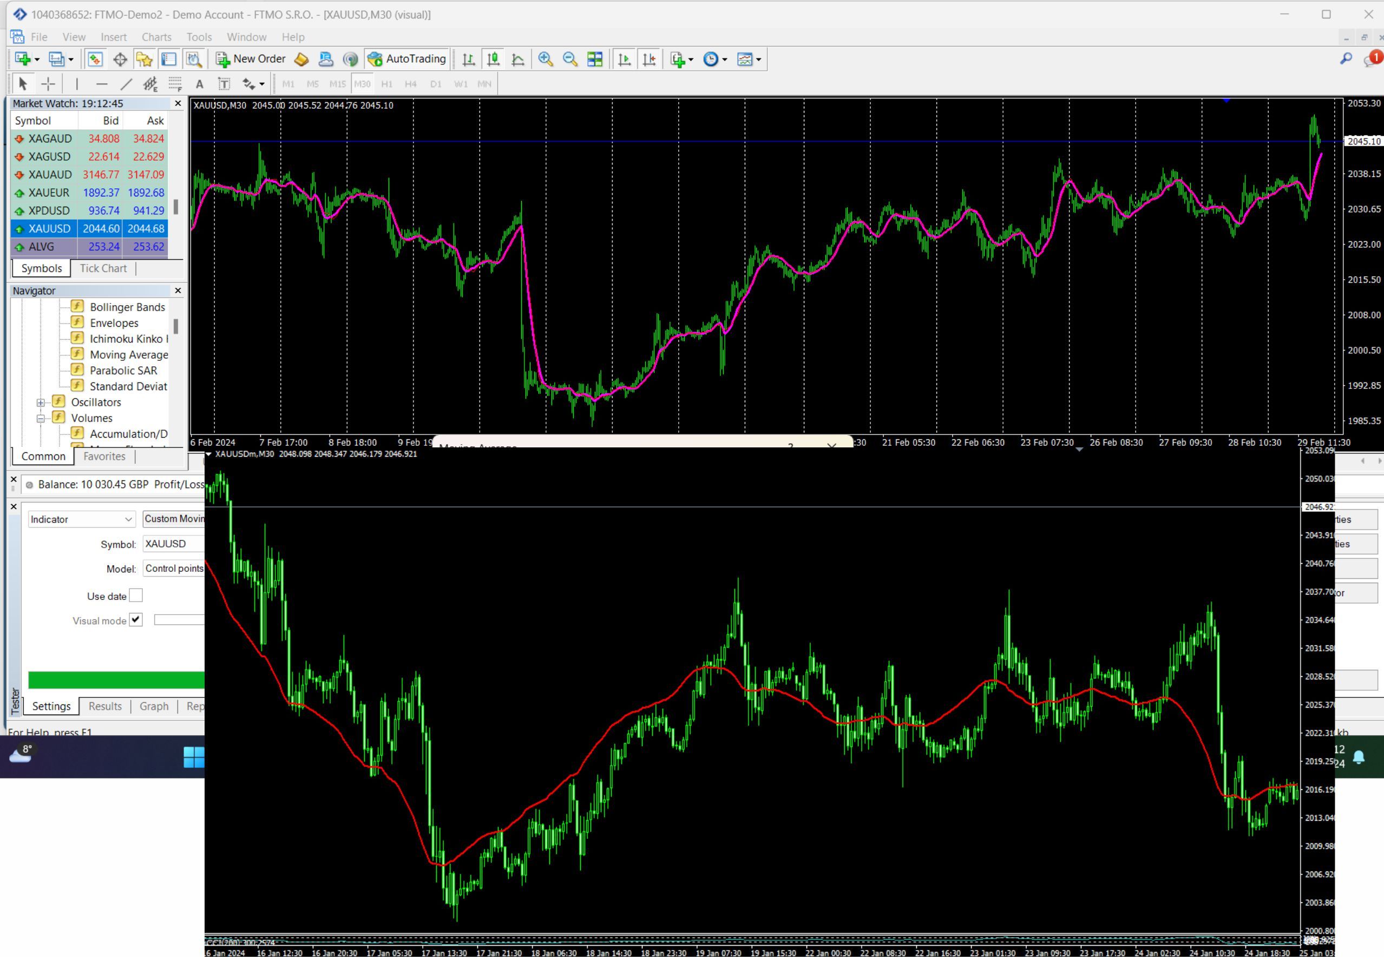This screenshot has height=957, width=1384.
Task: Select the Trendline drawing tool
Action: 126,84
